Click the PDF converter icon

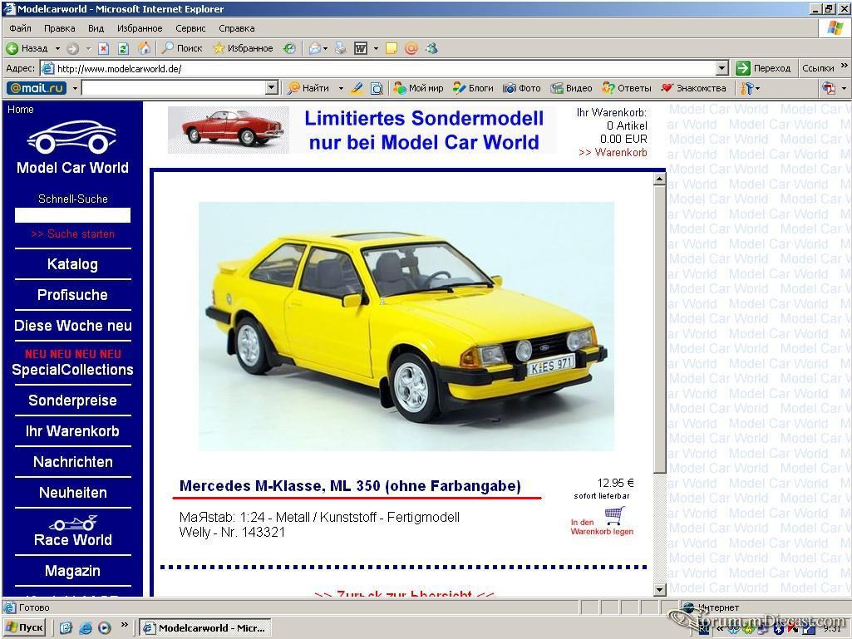[829, 88]
